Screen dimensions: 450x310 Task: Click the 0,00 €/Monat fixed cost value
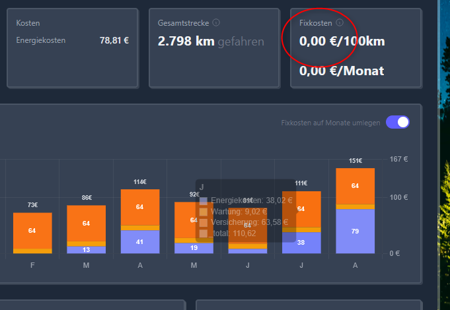pyautogui.click(x=342, y=71)
